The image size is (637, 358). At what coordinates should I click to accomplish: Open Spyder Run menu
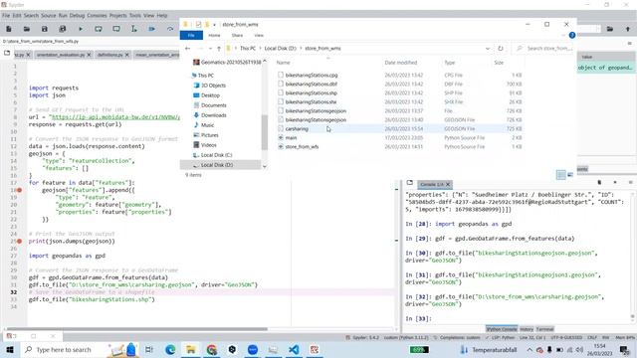[63, 16]
